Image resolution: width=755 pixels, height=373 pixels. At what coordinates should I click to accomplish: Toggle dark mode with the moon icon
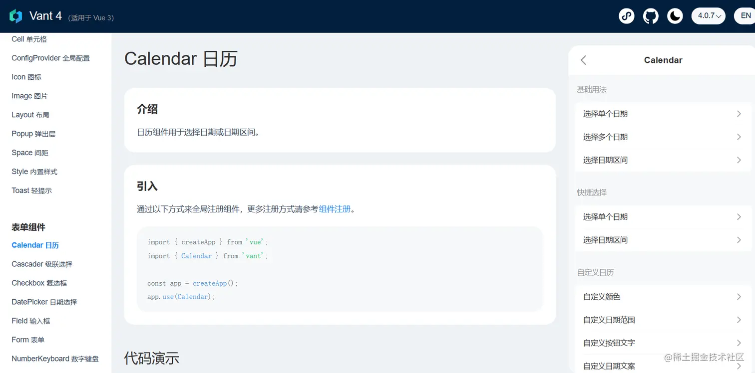click(x=675, y=15)
